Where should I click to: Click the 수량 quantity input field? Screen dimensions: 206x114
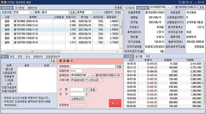[78, 89]
